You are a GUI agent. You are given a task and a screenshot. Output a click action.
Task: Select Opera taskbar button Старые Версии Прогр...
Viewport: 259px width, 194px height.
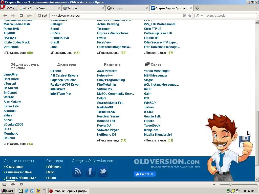coord(68,191)
